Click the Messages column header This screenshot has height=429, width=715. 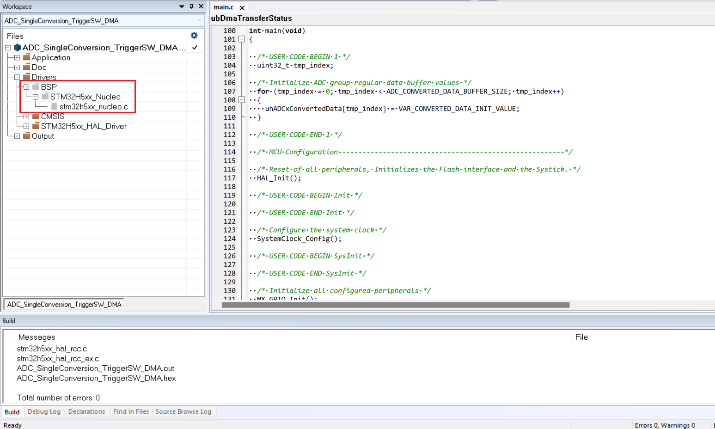[37, 337]
